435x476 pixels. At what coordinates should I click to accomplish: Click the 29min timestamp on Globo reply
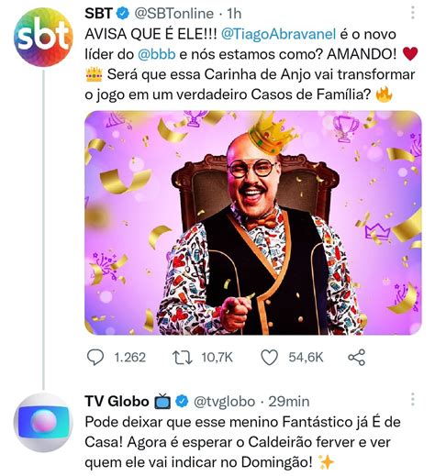pos(289,402)
